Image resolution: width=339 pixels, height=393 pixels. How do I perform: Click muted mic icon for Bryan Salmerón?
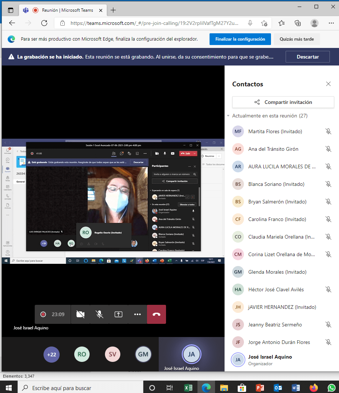[x=328, y=202]
